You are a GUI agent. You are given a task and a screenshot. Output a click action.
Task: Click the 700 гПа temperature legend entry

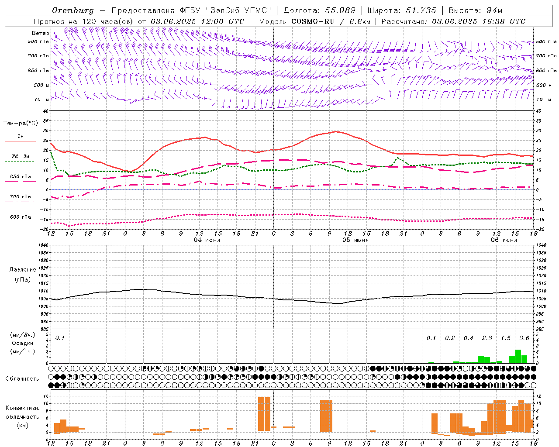pyautogui.click(x=21, y=196)
